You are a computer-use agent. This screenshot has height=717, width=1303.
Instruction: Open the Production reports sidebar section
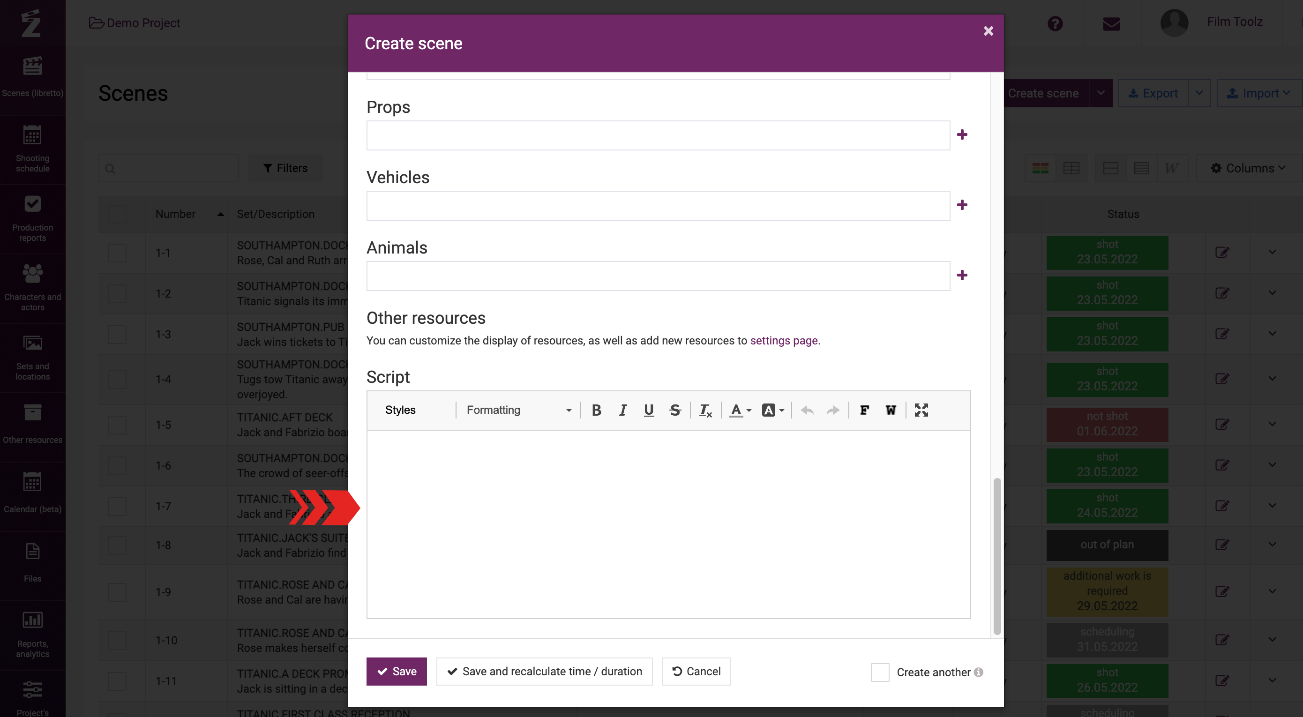click(x=33, y=218)
